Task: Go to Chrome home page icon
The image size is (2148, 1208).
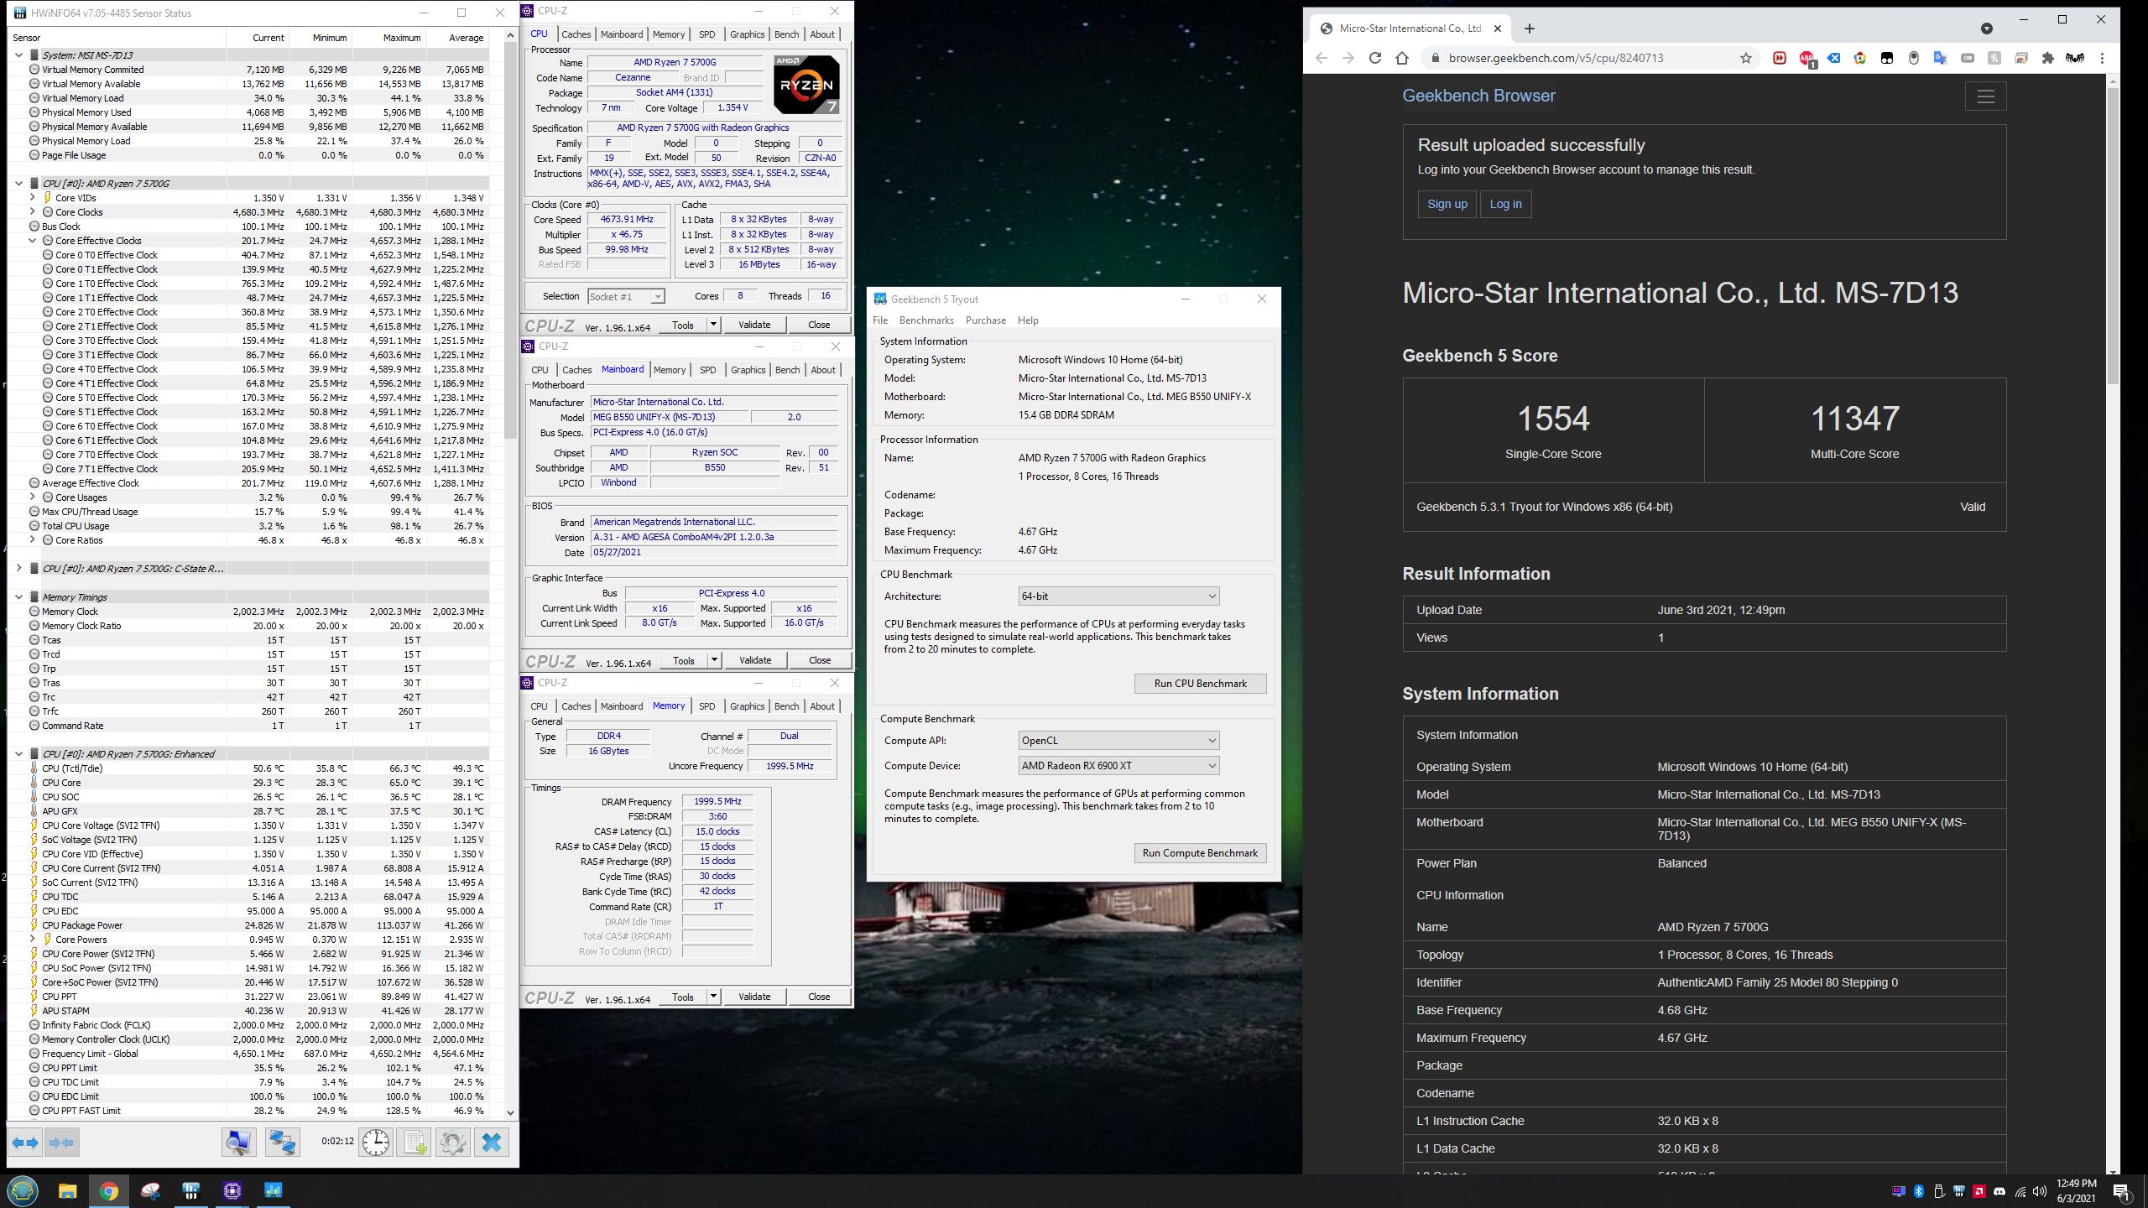Action: pyautogui.click(x=1401, y=58)
